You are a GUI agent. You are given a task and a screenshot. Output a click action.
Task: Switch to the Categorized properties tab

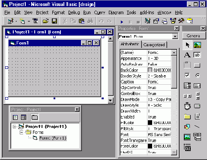(x=154, y=45)
